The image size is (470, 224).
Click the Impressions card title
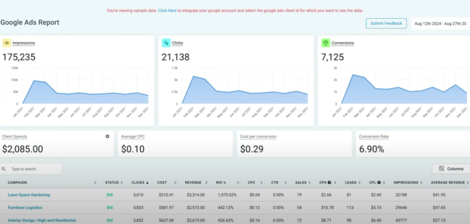(24, 43)
